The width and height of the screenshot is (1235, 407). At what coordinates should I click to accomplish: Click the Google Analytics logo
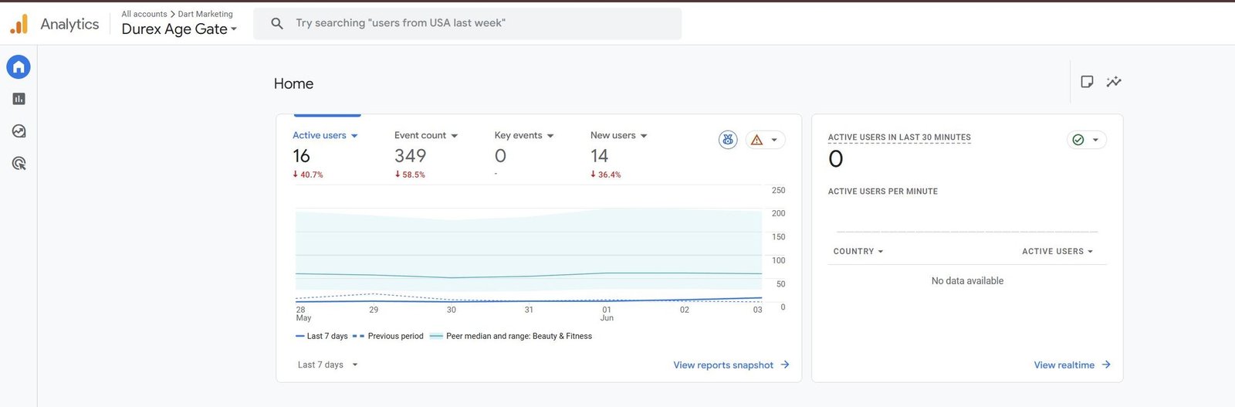pyautogui.click(x=19, y=24)
